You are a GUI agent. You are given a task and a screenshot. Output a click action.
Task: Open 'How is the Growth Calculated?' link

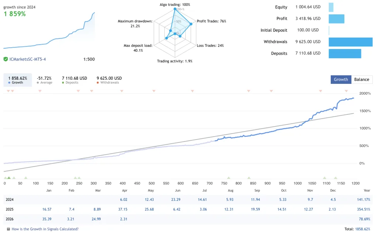click(45, 229)
